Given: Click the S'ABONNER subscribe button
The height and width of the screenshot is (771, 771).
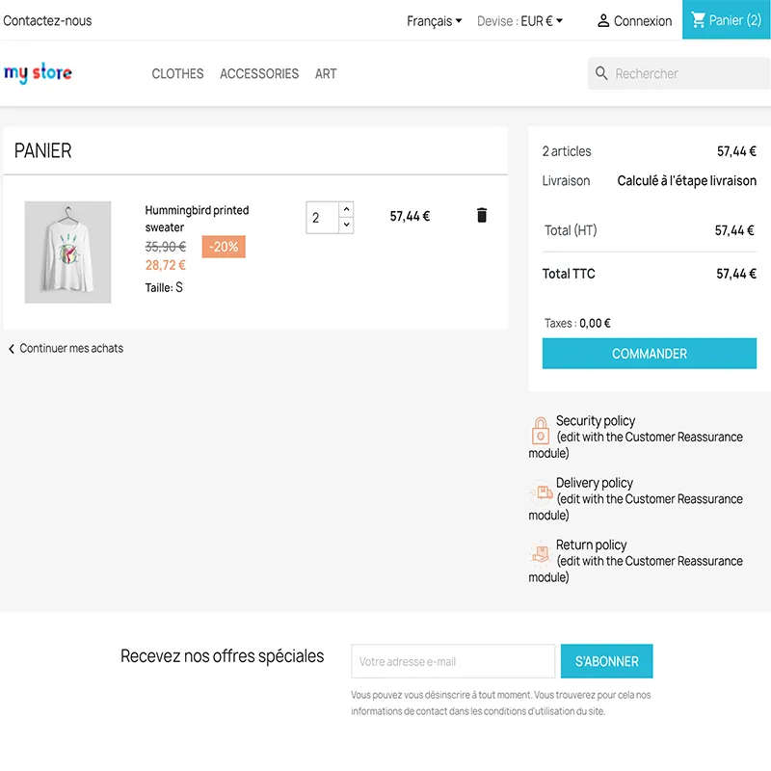Looking at the screenshot, I should 606,661.
